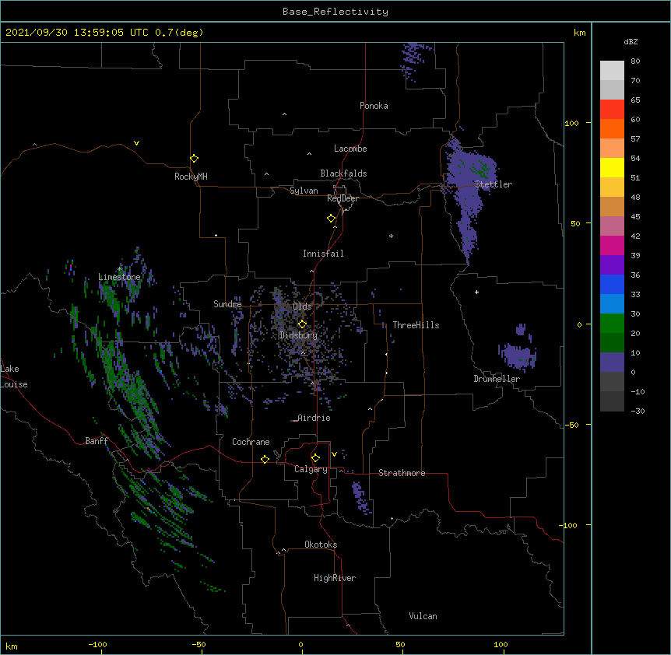Click the purple echo southeast of Calgary
Screen dimensions: 671x655
tap(360, 497)
